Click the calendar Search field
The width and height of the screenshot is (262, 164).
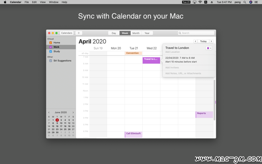click(x=196, y=33)
